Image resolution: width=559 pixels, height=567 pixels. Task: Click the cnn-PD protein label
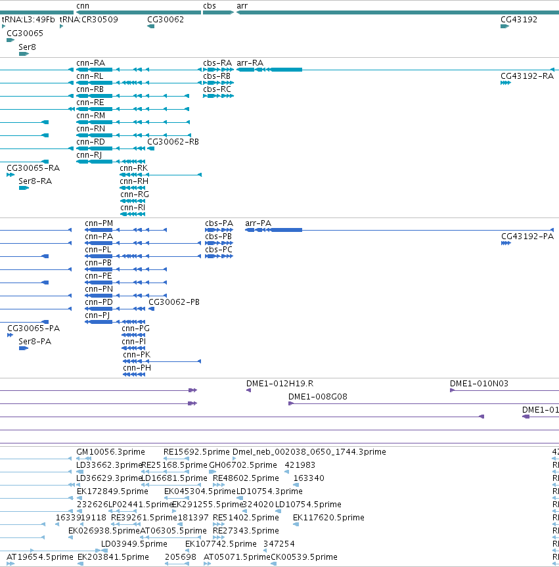click(99, 302)
